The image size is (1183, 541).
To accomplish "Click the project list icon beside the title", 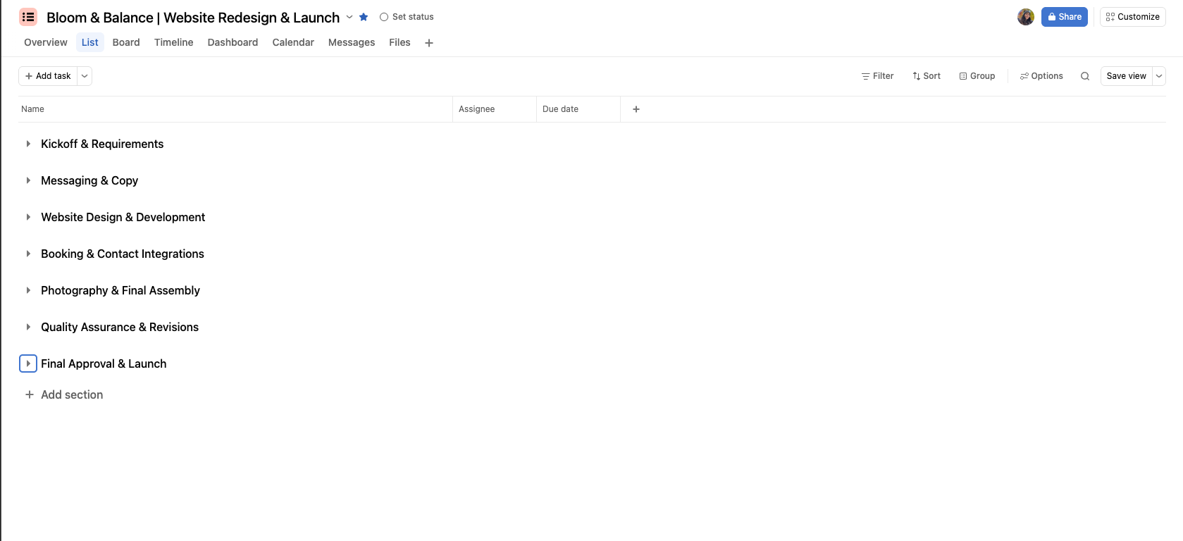I will tap(28, 17).
